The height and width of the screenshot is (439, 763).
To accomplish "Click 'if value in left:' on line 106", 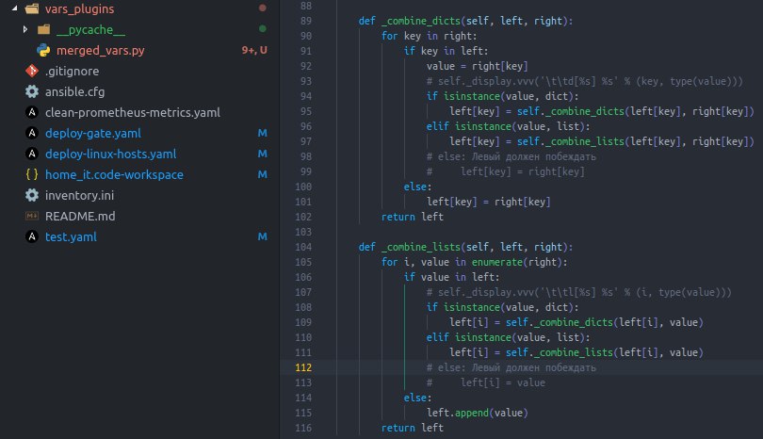I will click(451, 277).
